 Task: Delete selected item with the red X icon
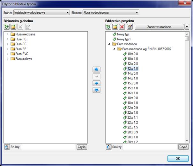pos(122,27)
